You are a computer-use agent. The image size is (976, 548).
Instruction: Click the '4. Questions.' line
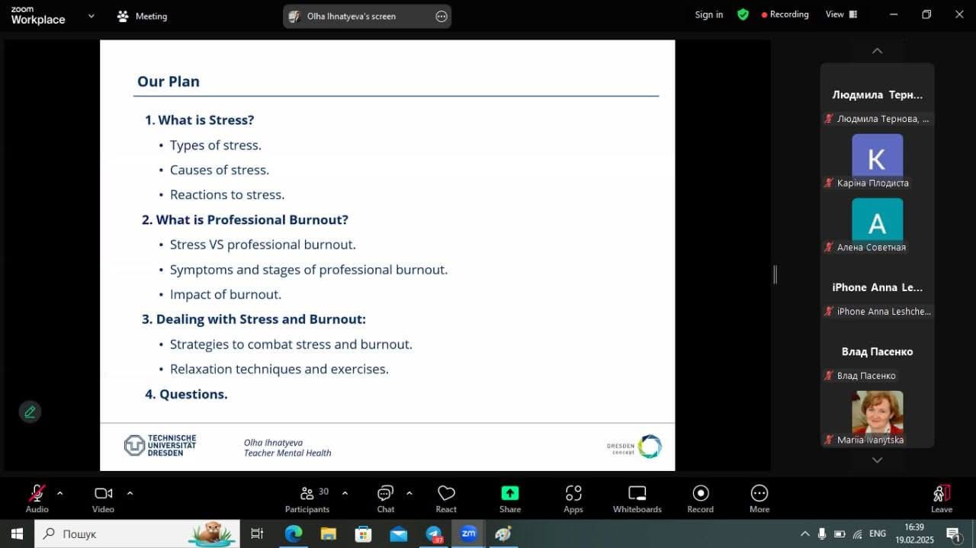pyautogui.click(x=187, y=394)
